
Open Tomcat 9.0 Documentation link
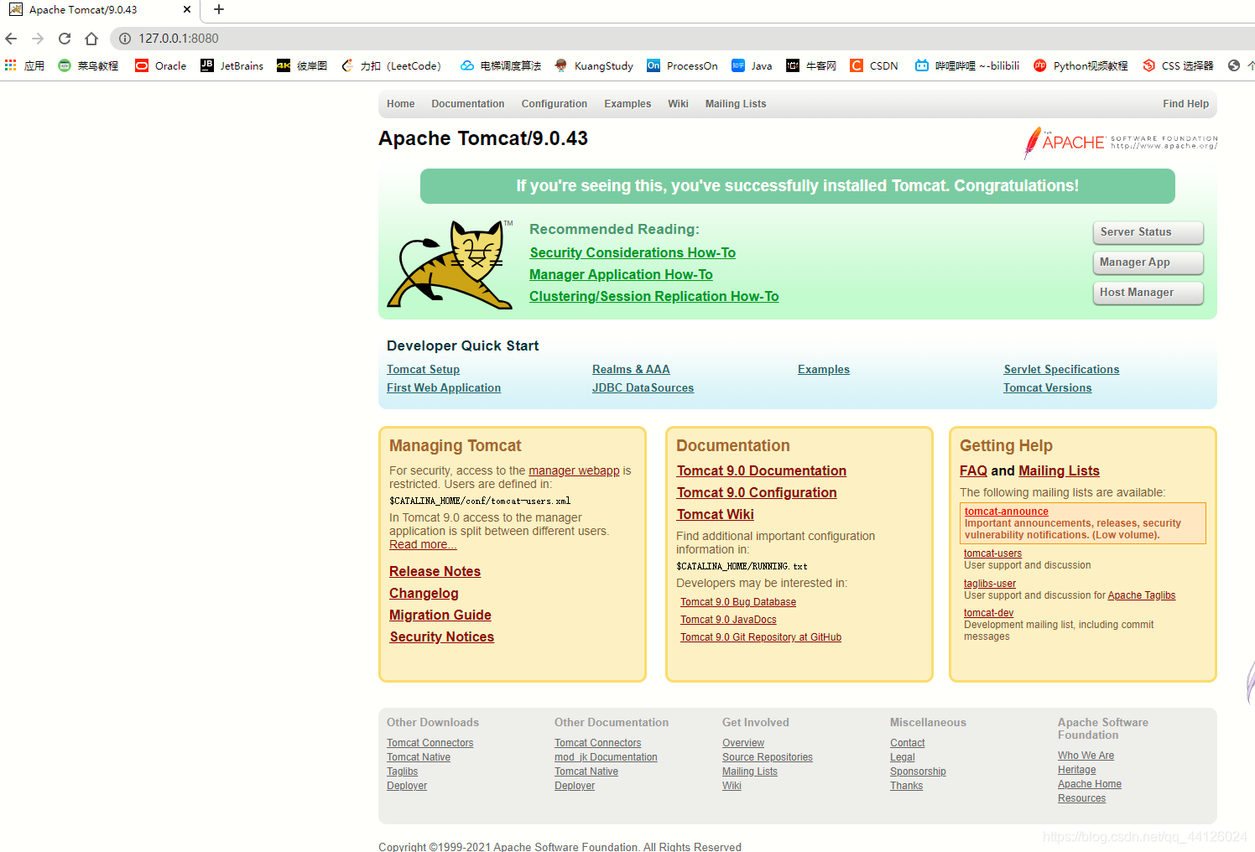pyautogui.click(x=762, y=470)
